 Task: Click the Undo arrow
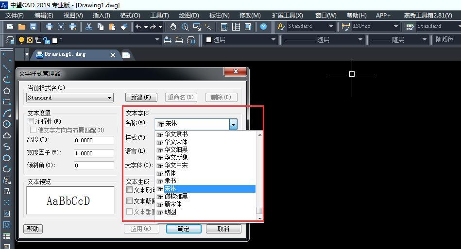pos(138,27)
